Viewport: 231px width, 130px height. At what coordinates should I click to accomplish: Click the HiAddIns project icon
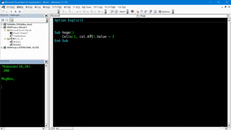point(5,24)
